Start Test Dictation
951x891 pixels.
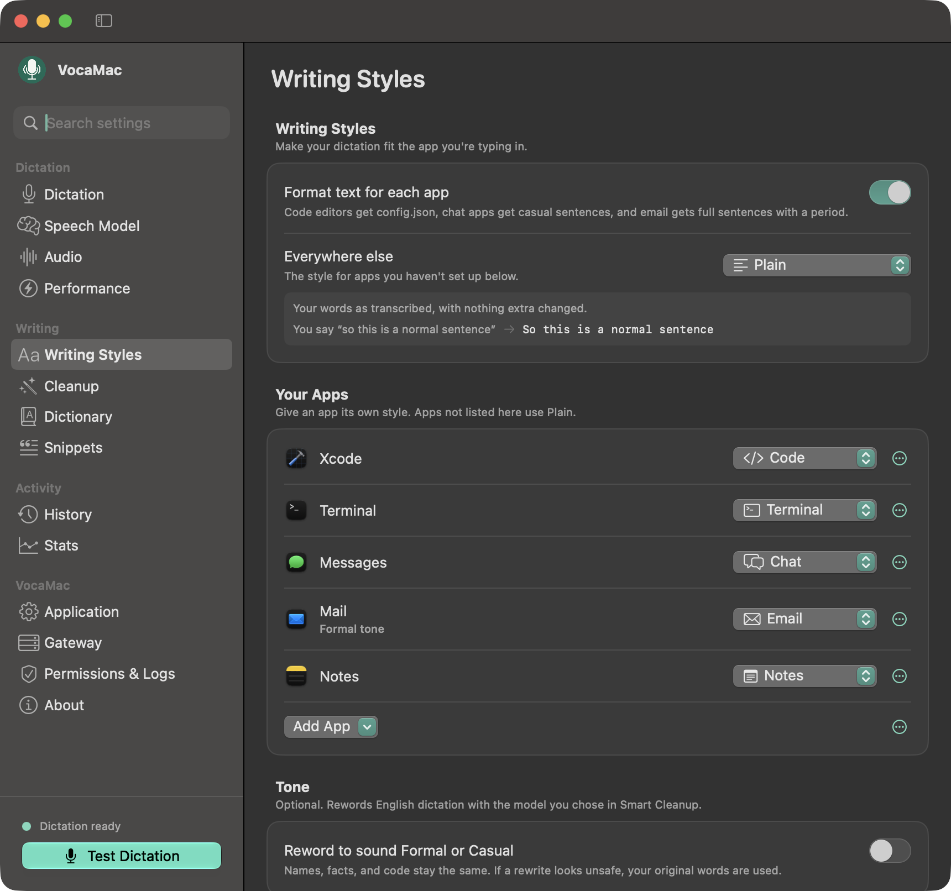[x=122, y=856]
